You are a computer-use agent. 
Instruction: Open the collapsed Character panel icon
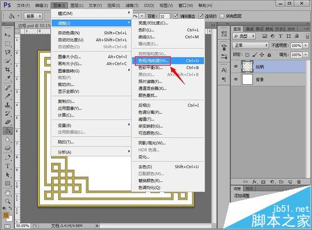coord(224,70)
